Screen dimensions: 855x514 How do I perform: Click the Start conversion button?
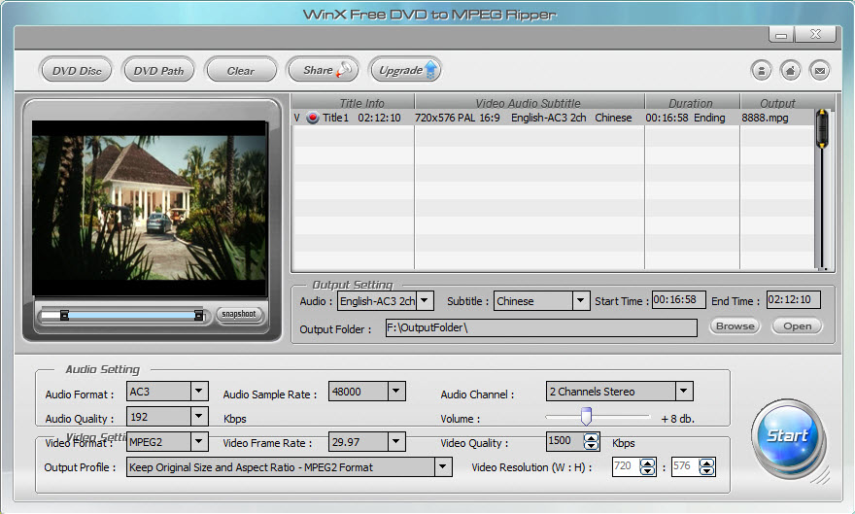point(787,437)
